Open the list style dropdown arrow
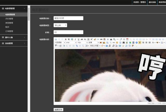Viewport: 166px width, 112px height. pyautogui.click(x=164, y=43)
